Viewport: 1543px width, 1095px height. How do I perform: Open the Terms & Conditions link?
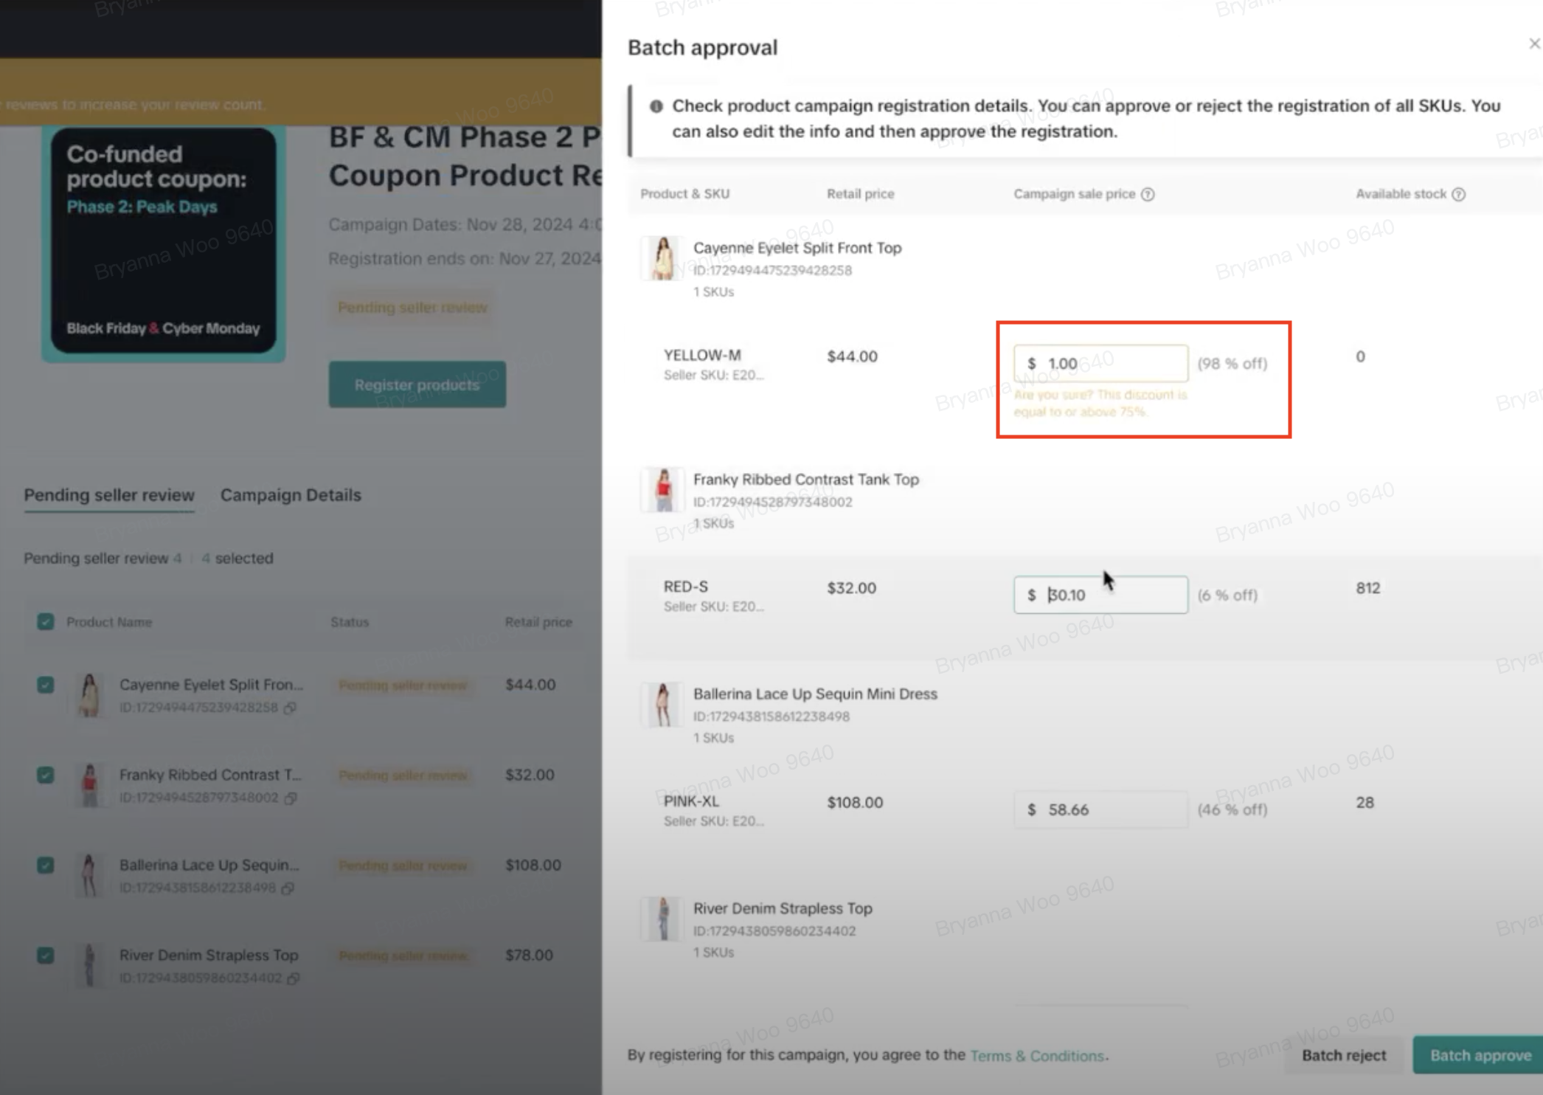pyautogui.click(x=1036, y=1056)
